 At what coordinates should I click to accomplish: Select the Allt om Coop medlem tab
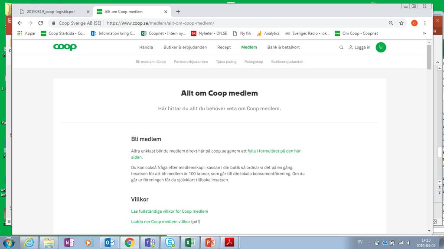click(124, 12)
